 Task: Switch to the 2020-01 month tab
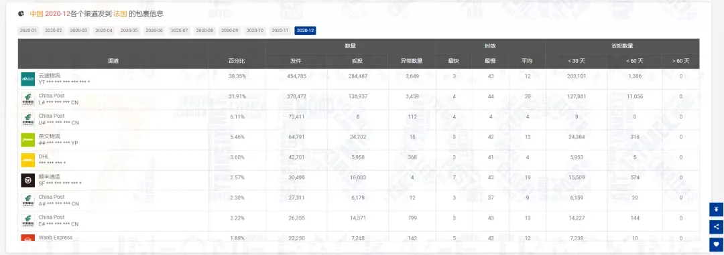[28, 31]
